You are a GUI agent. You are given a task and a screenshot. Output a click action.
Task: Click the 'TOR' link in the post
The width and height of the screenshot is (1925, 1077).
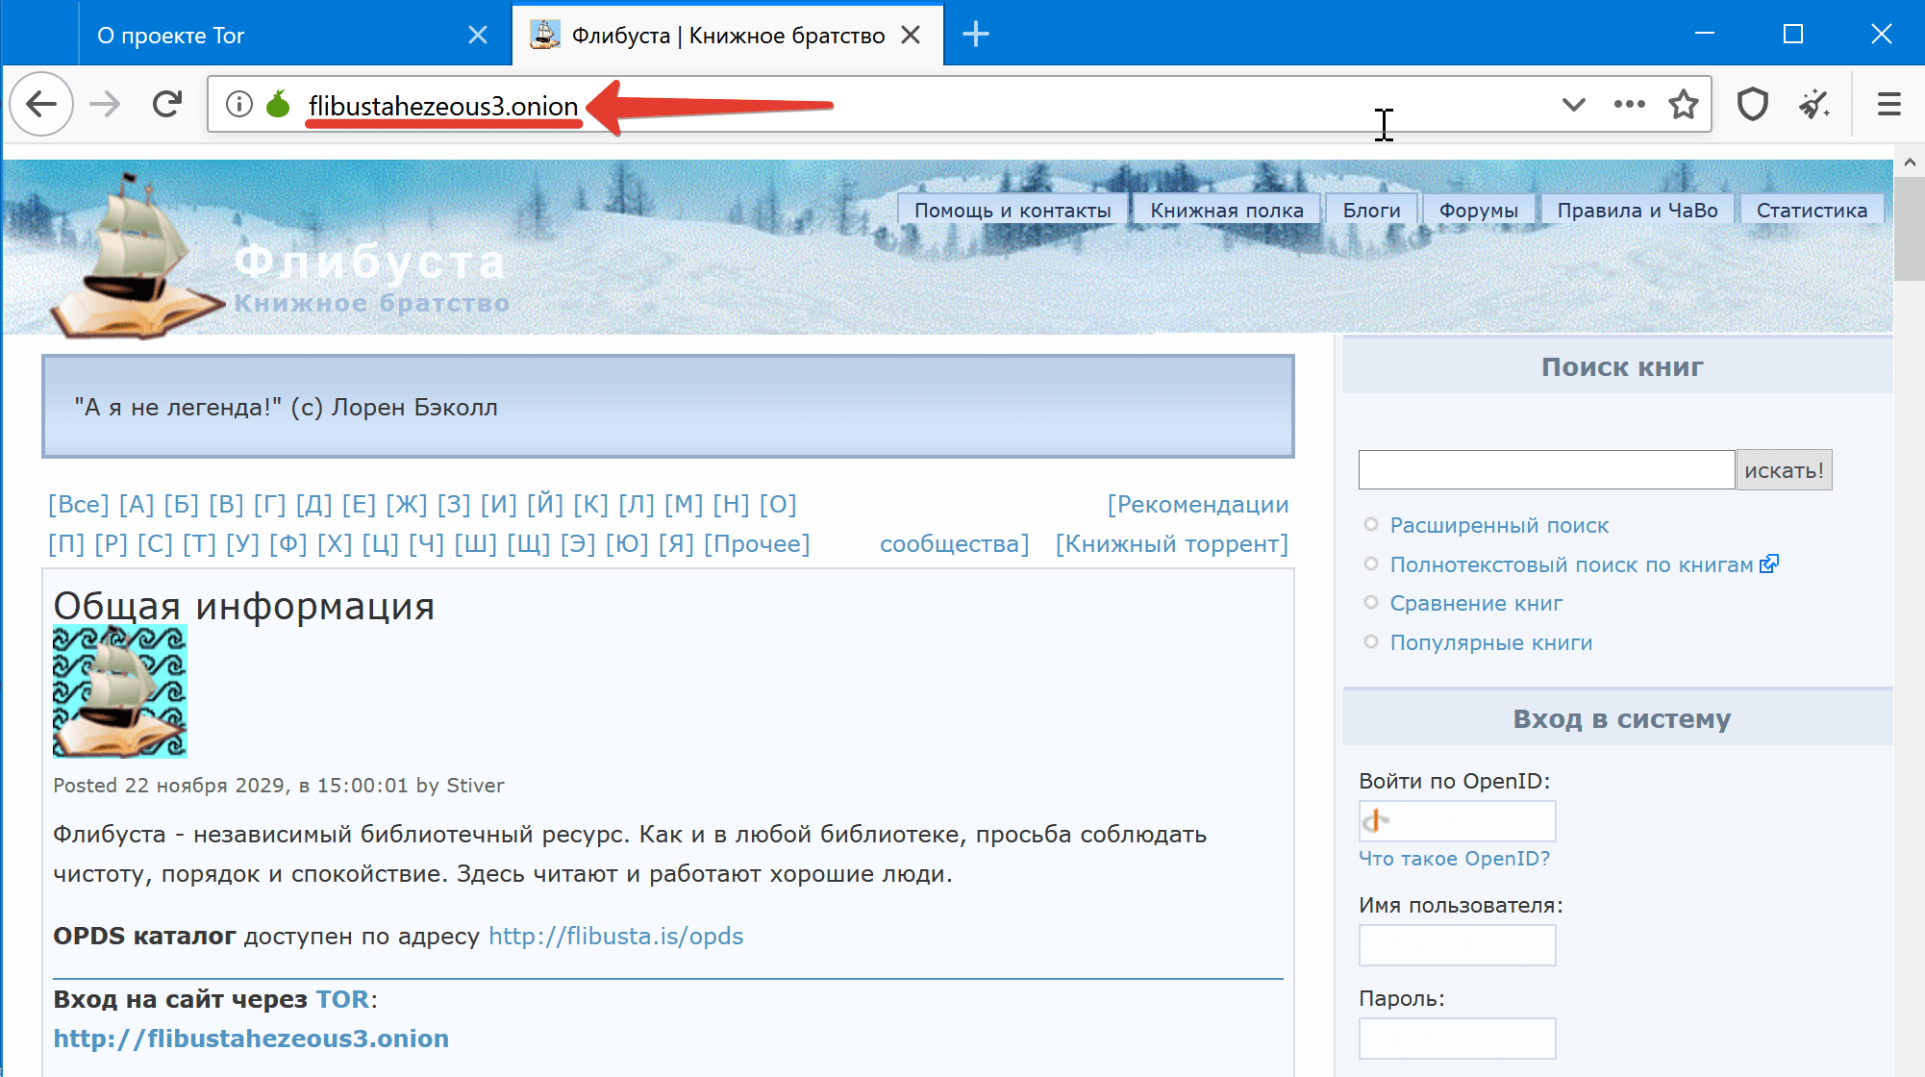342,999
